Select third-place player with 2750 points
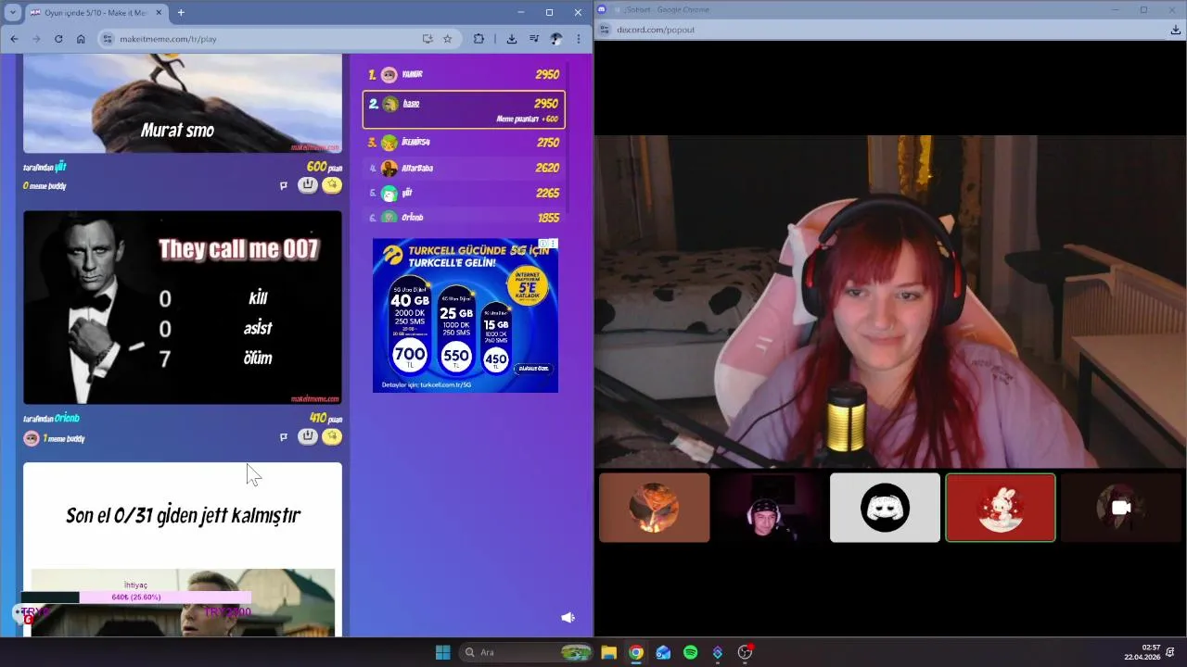 coord(464,143)
